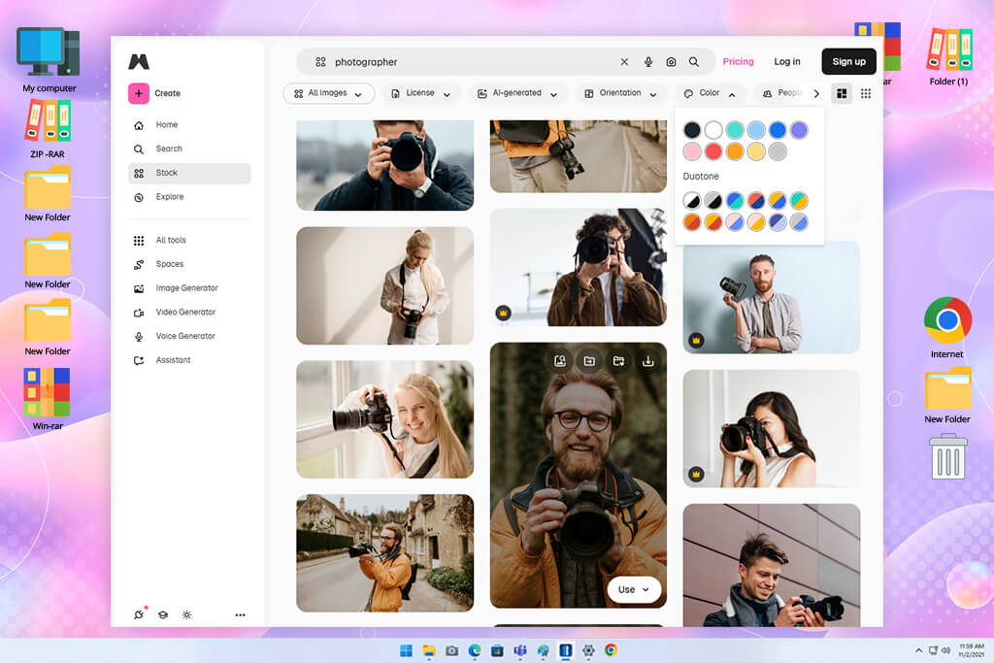The width and height of the screenshot is (994, 663).
Task: Open Microsoft Edge from taskbar
Action: [x=474, y=650]
